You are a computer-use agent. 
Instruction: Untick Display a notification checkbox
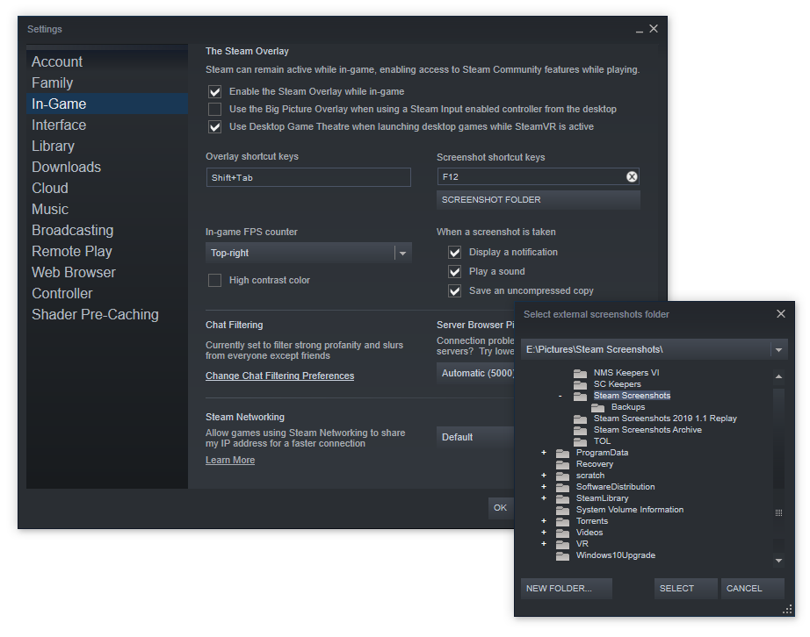(x=454, y=252)
